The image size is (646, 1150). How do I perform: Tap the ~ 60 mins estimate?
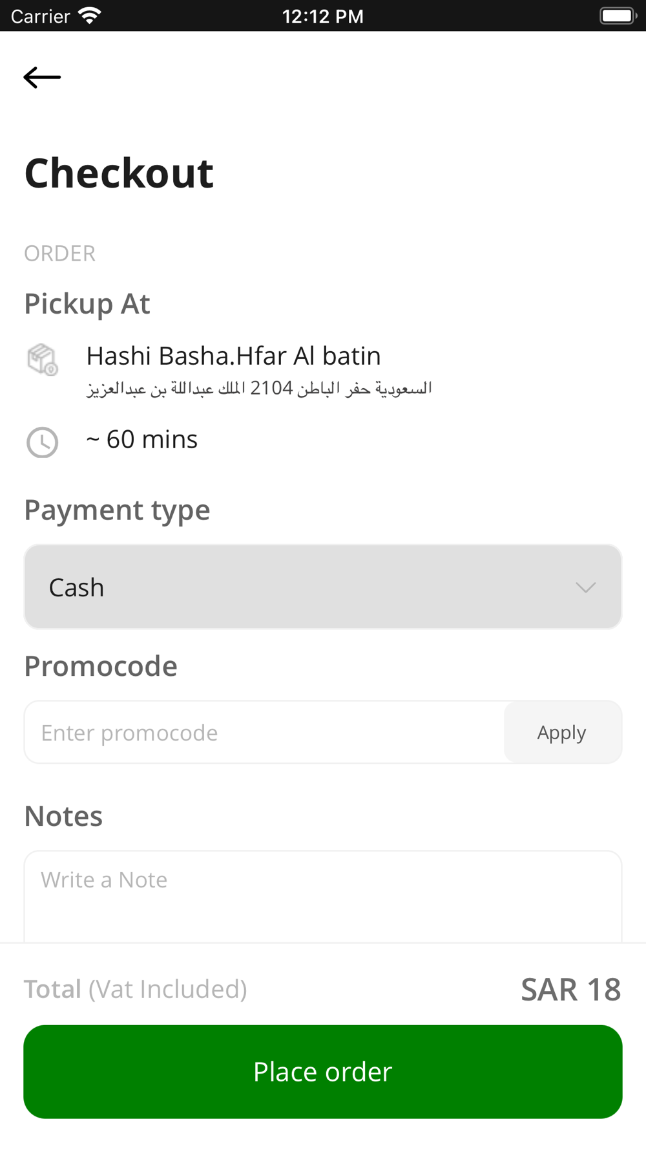point(142,440)
